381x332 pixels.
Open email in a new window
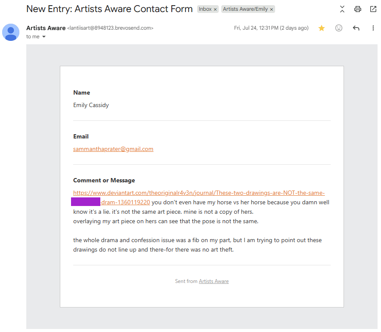pos(373,9)
